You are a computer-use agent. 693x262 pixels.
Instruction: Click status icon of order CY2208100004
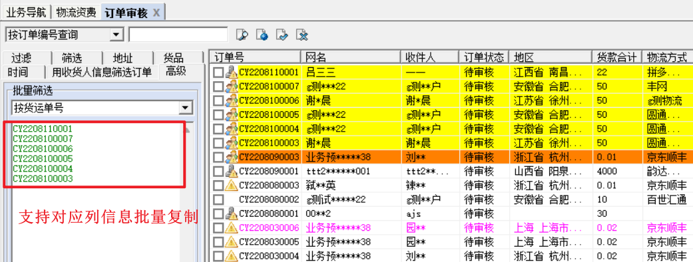232,128
